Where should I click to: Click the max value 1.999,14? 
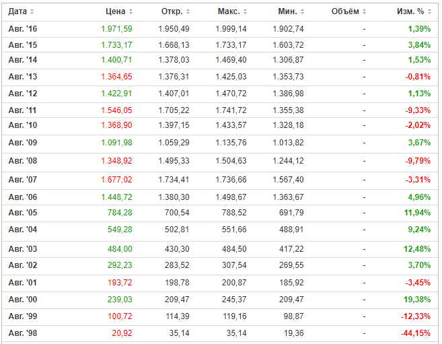click(231, 29)
